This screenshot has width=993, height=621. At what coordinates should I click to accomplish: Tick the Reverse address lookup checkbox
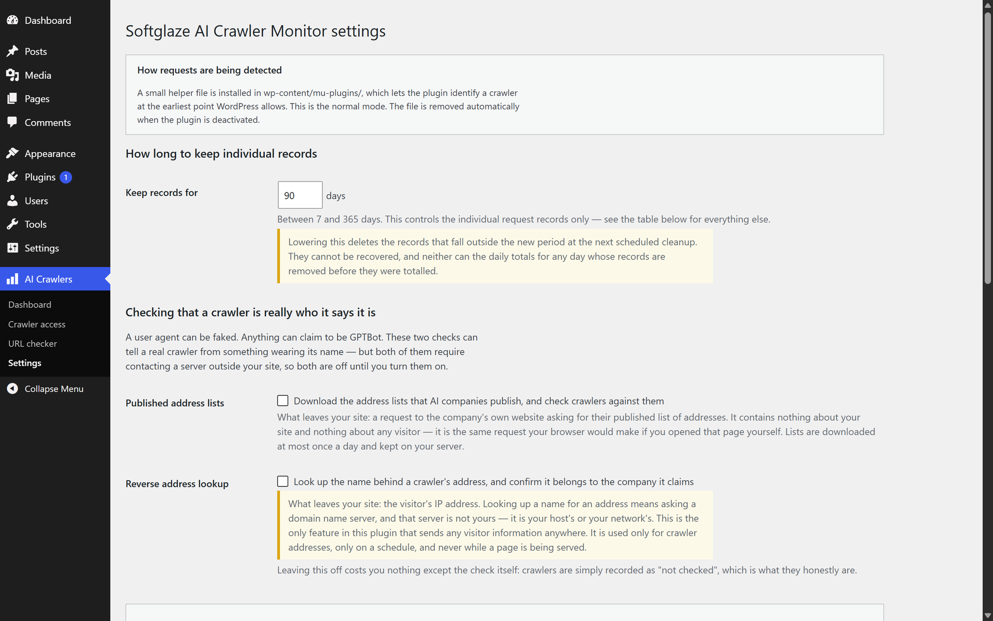pos(283,481)
